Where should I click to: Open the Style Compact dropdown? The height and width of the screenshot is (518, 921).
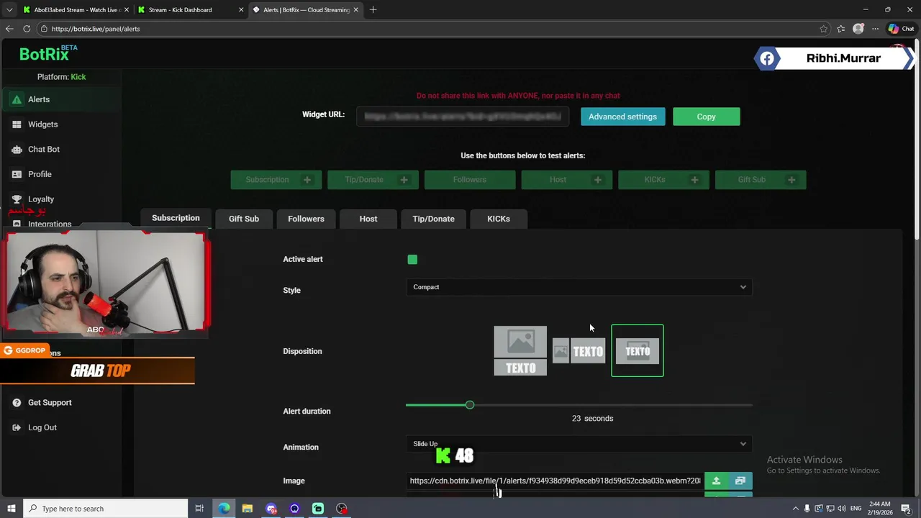579,287
